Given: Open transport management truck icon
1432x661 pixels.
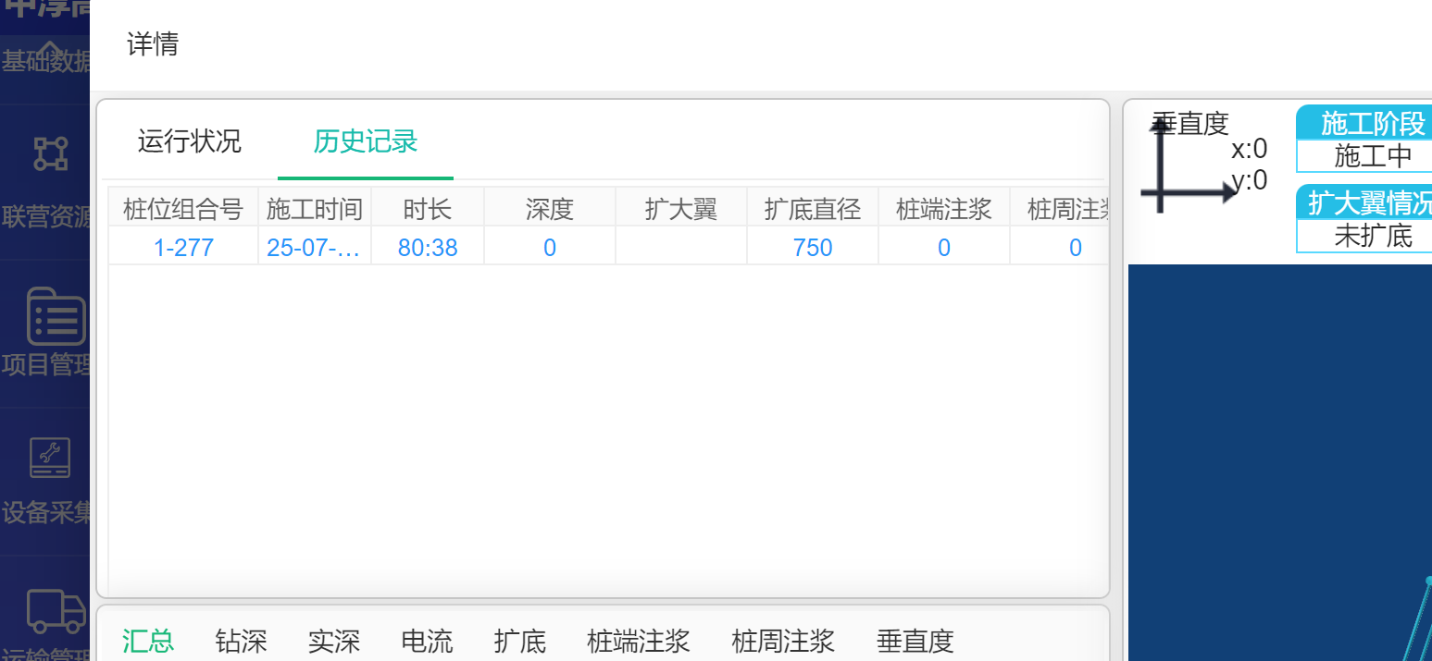Looking at the screenshot, I should [x=56, y=610].
